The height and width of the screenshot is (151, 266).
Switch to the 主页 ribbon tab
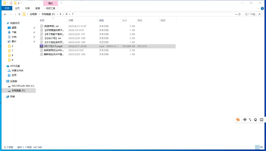click(17, 8)
